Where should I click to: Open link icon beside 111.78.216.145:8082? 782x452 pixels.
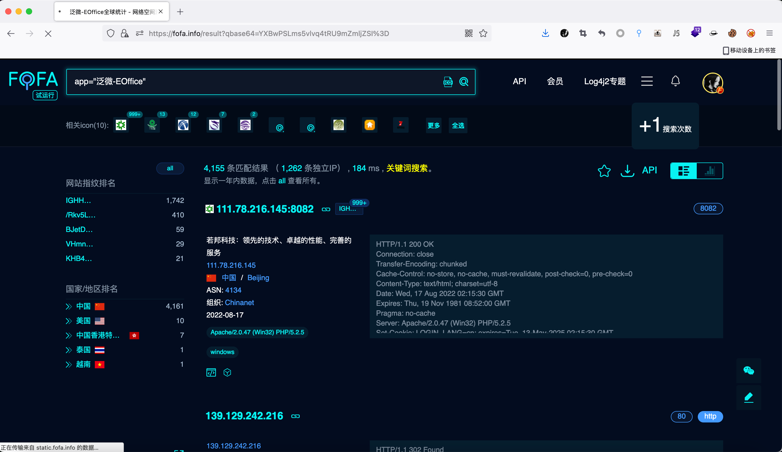click(326, 209)
